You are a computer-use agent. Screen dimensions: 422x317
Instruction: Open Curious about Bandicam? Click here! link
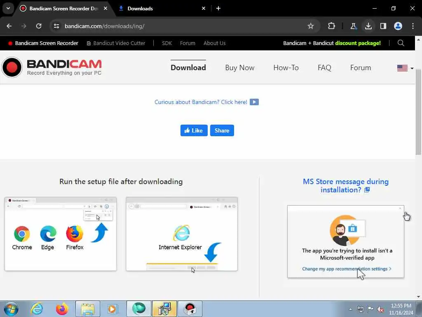click(x=201, y=102)
